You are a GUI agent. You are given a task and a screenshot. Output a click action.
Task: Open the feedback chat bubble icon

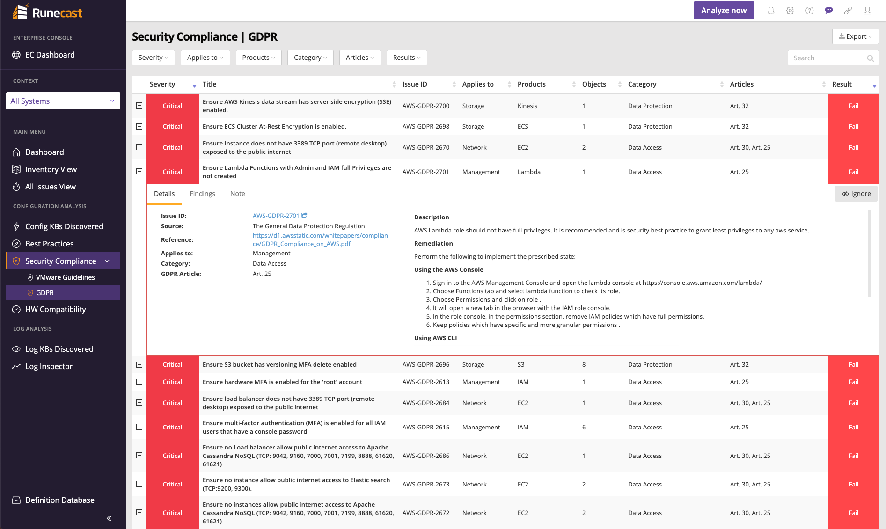pos(829,10)
